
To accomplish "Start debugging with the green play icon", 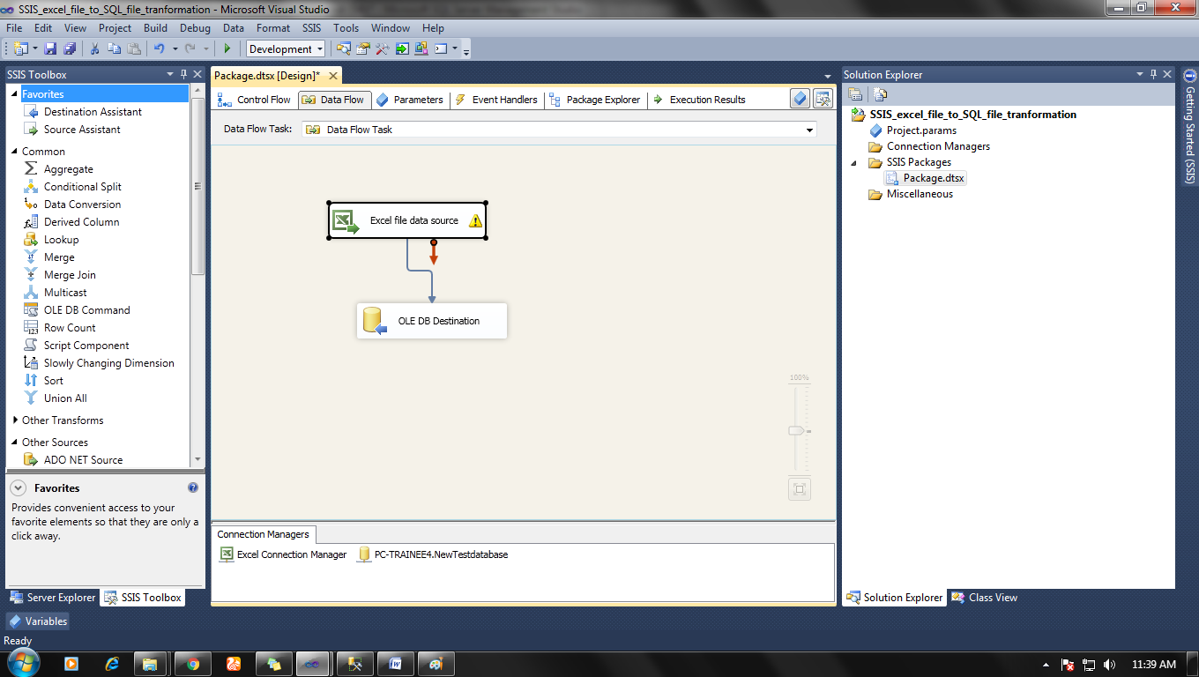I will [x=227, y=49].
